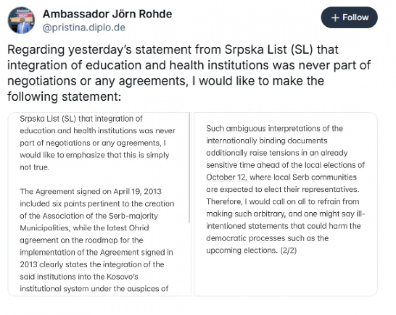Image resolution: width=396 pixels, height=315 pixels.
Task: Click 'not true.' in left attachment
Action: tap(35, 167)
